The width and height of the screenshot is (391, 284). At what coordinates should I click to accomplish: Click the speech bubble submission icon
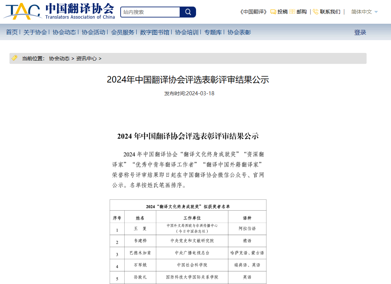(x=273, y=12)
